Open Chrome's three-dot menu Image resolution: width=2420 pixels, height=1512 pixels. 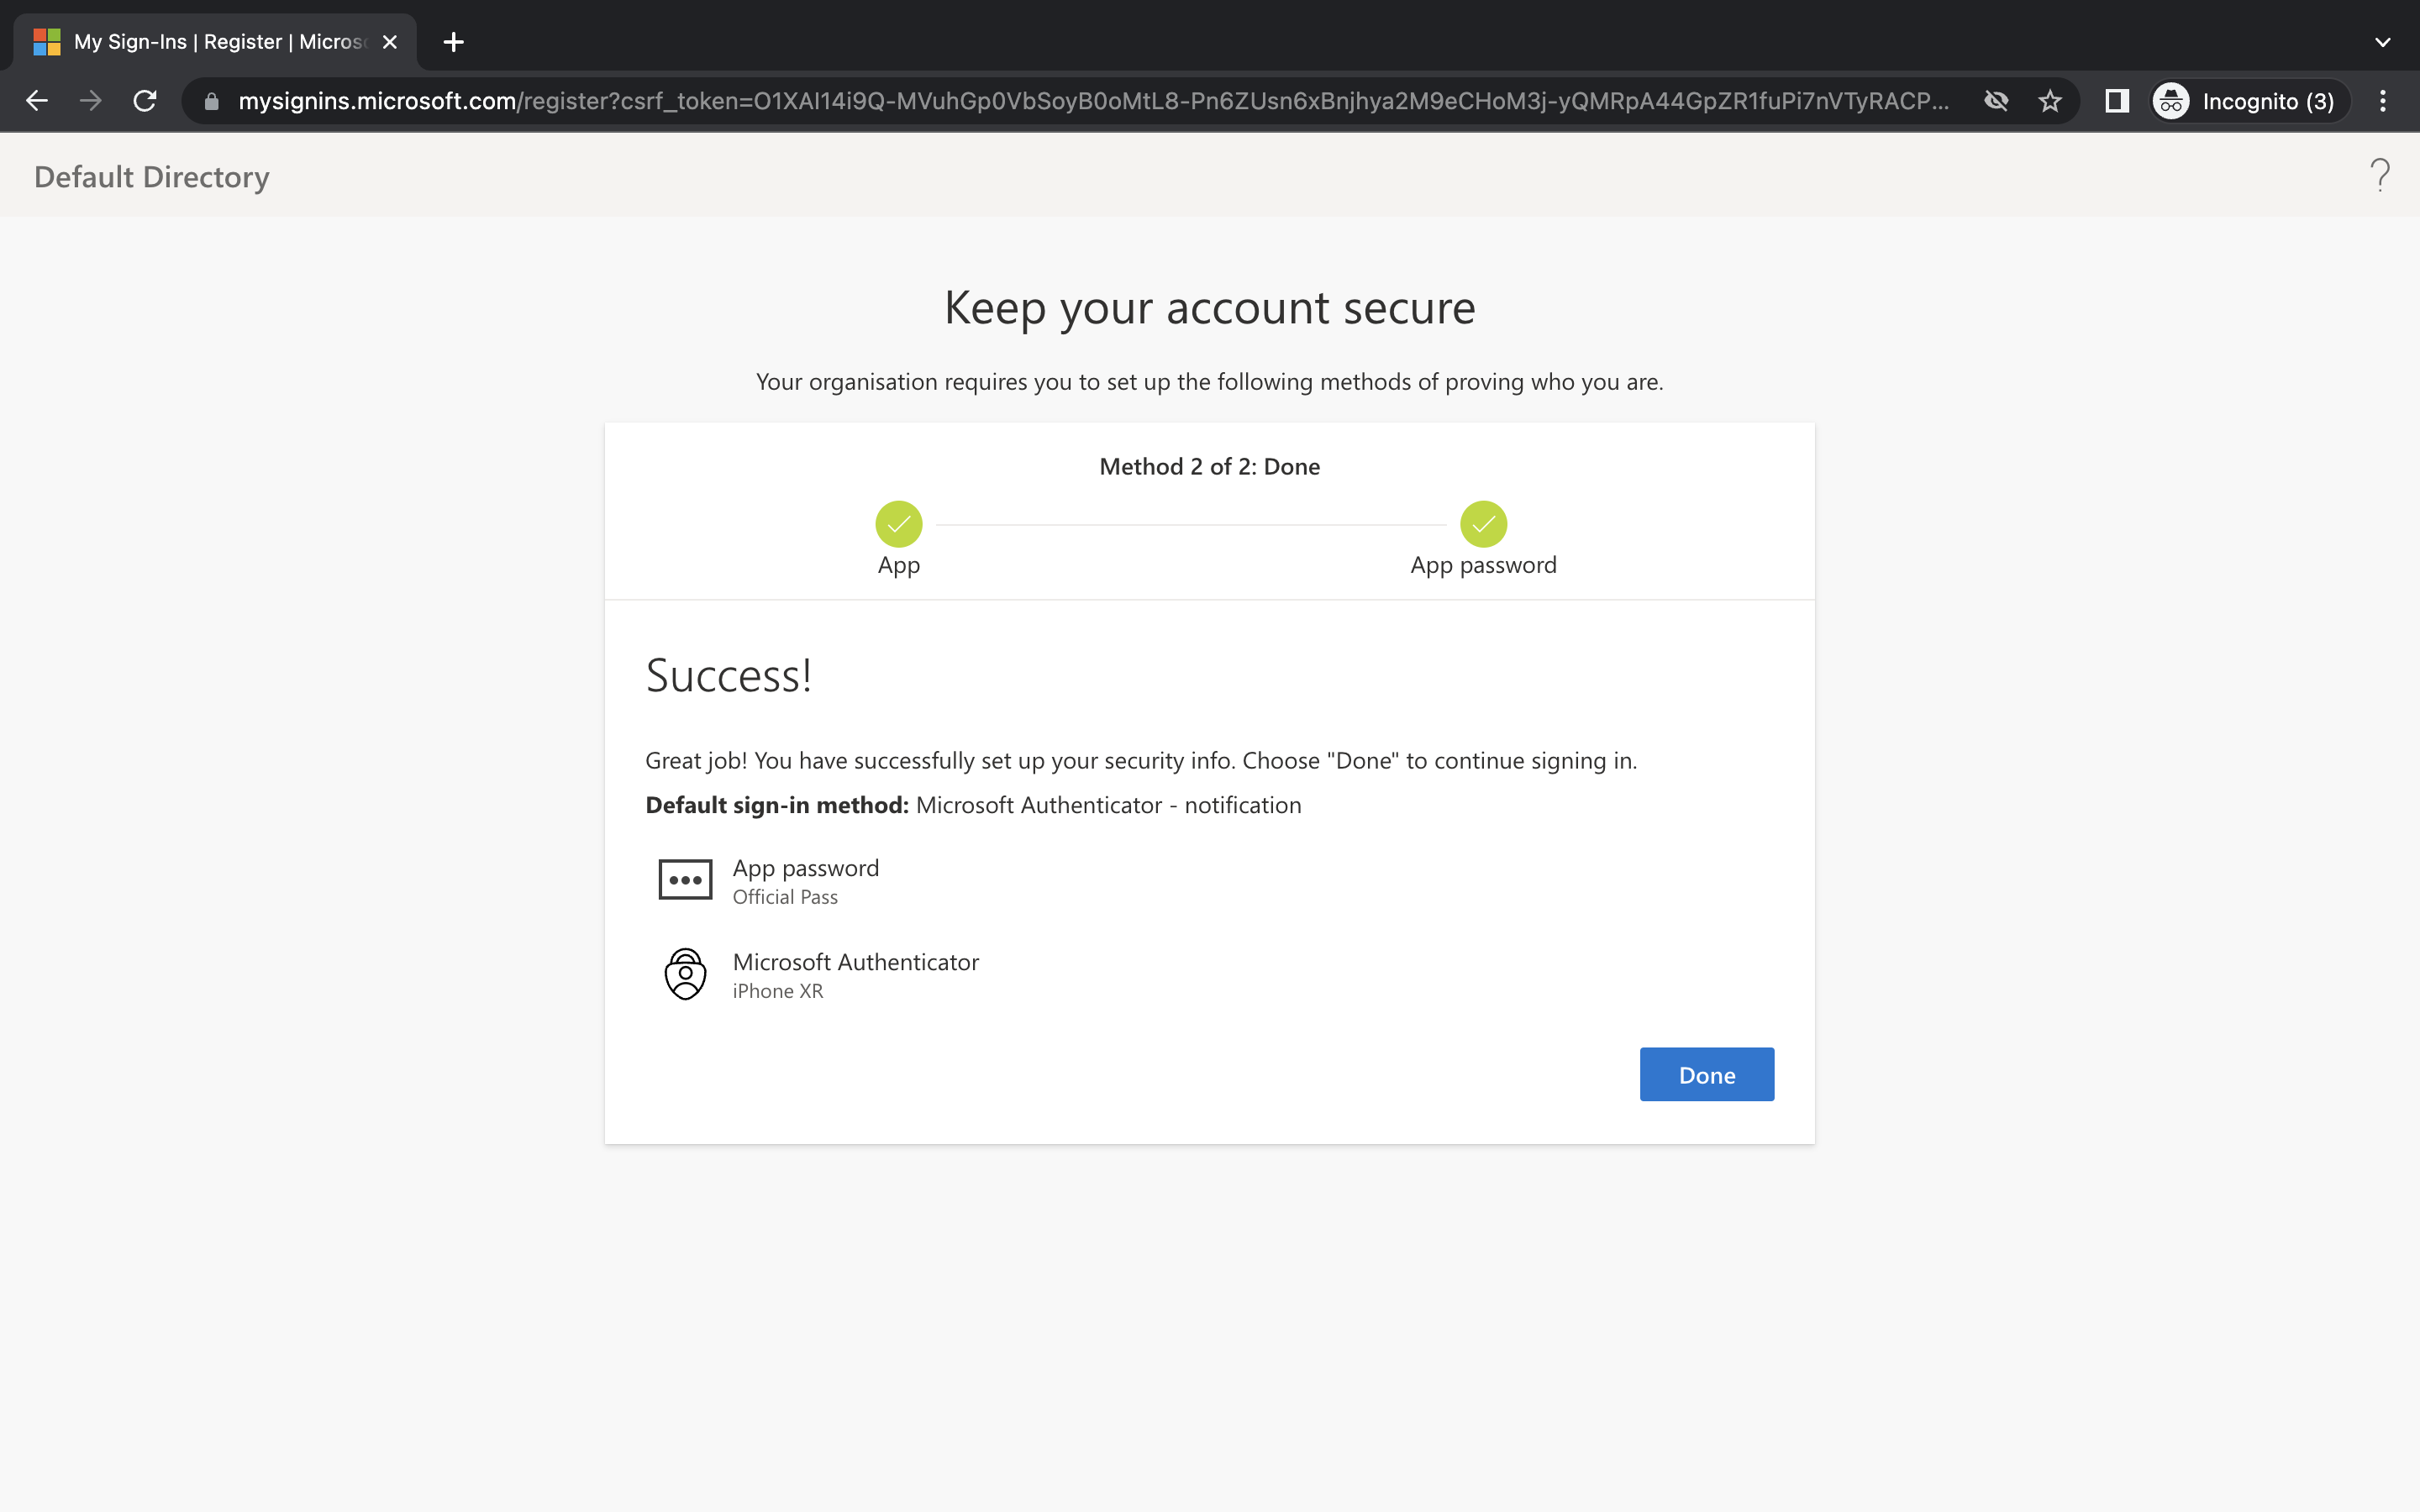coord(2383,101)
